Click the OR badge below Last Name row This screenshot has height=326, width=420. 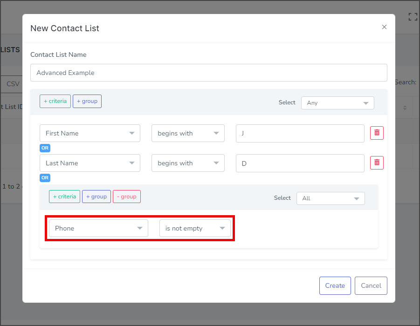tap(45, 178)
